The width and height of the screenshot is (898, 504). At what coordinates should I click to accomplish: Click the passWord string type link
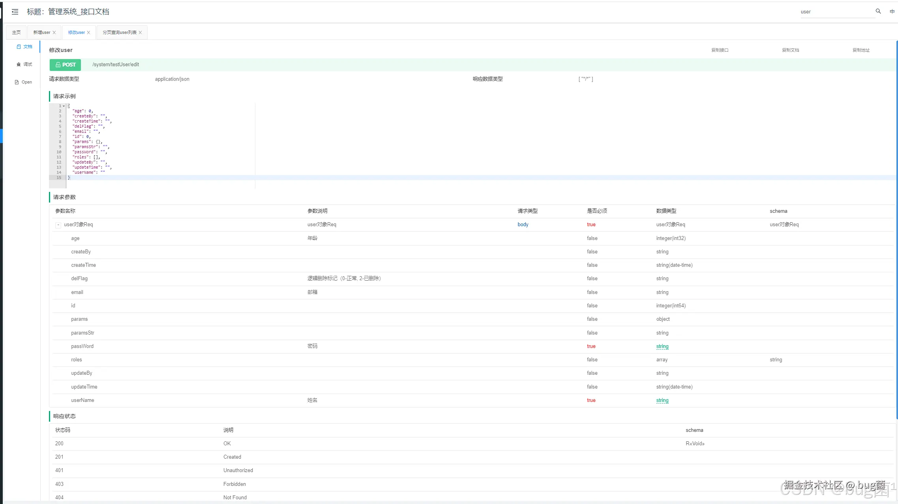pyautogui.click(x=662, y=346)
